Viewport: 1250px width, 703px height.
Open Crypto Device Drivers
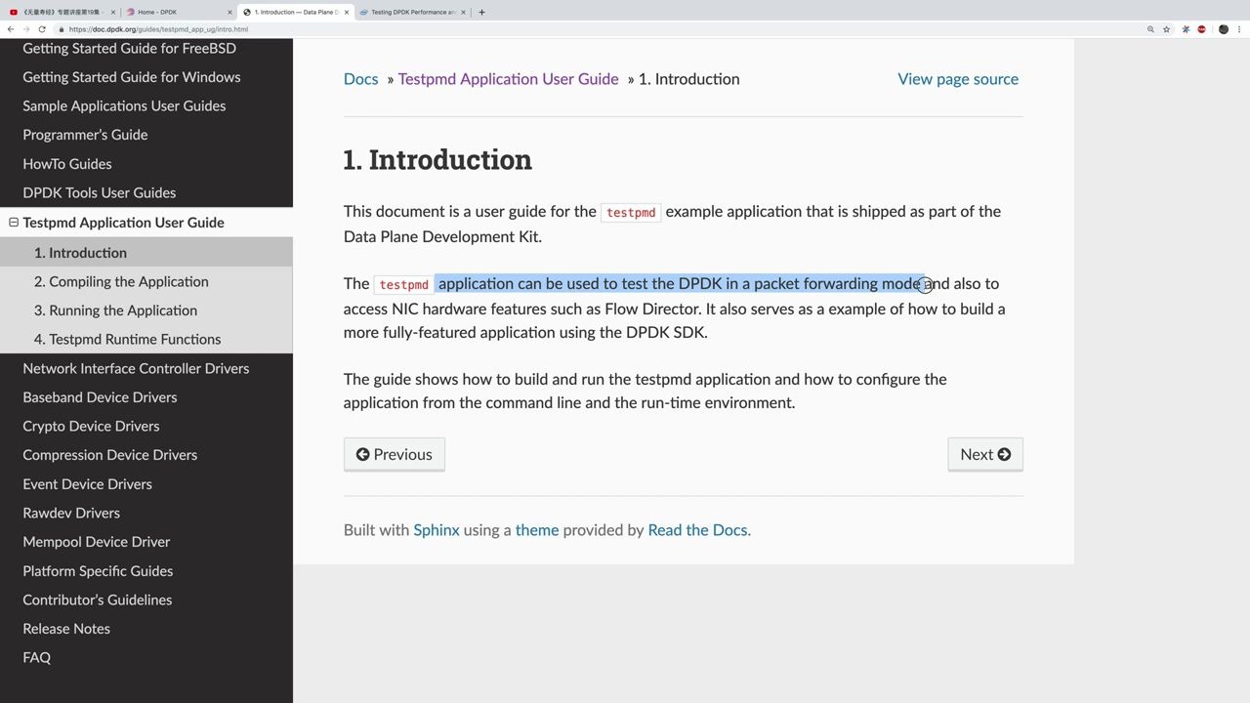91,426
